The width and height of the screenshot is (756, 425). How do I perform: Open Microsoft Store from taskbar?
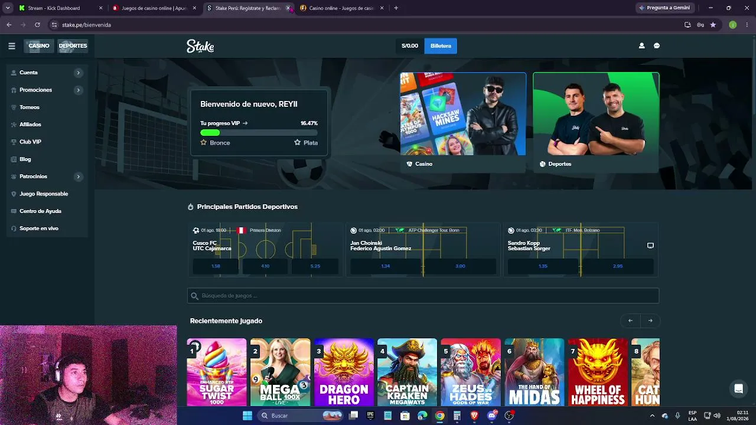pyautogui.click(x=405, y=416)
